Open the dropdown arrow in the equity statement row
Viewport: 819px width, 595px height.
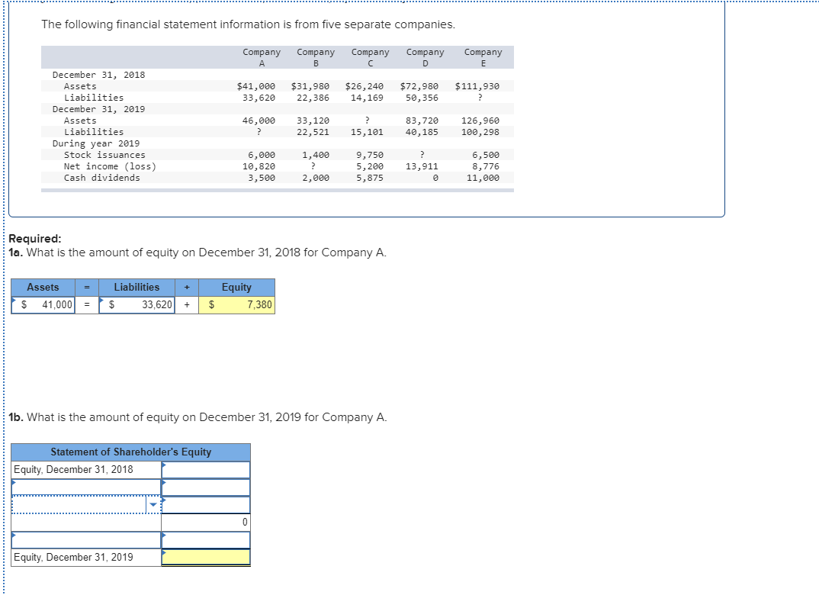153,505
